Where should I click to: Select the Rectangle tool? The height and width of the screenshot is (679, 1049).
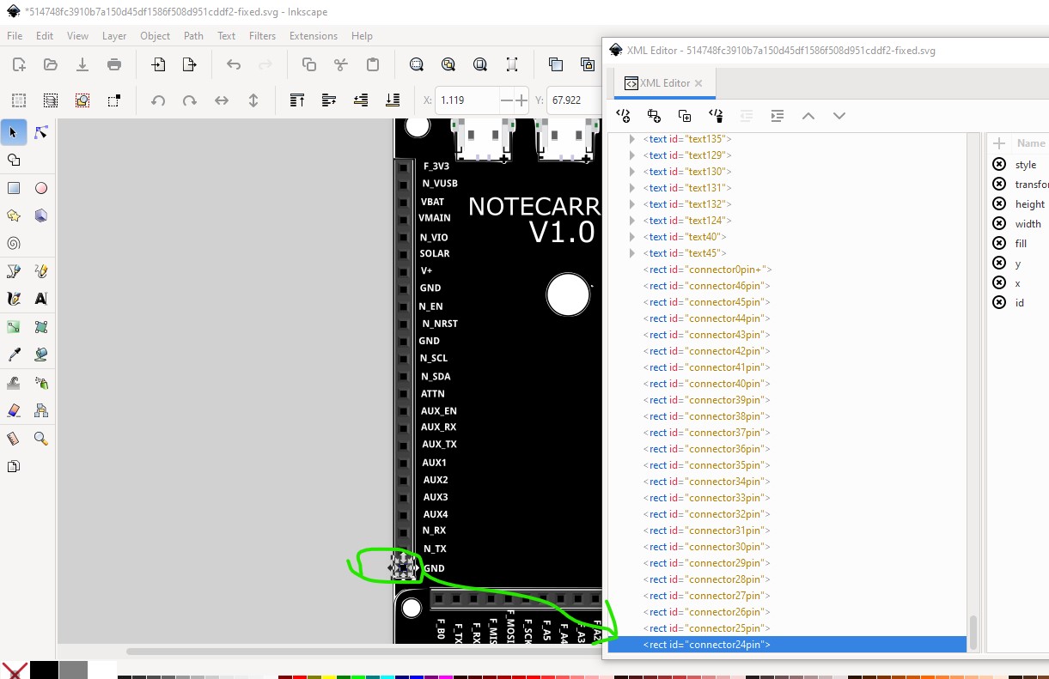pyautogui.click(x=13, y=188)
